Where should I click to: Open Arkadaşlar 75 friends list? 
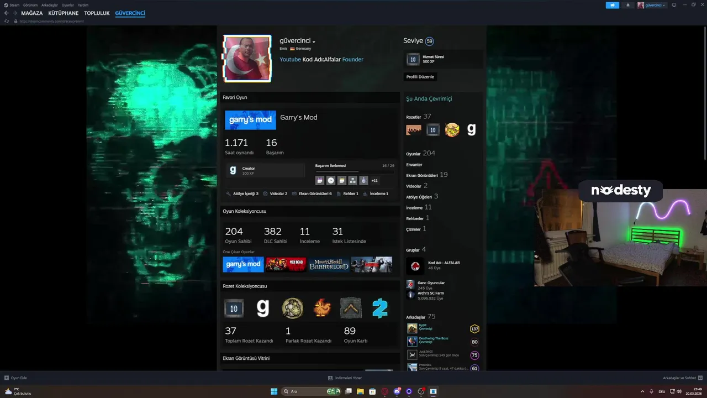pyautogui.click(x=421, y=317)
